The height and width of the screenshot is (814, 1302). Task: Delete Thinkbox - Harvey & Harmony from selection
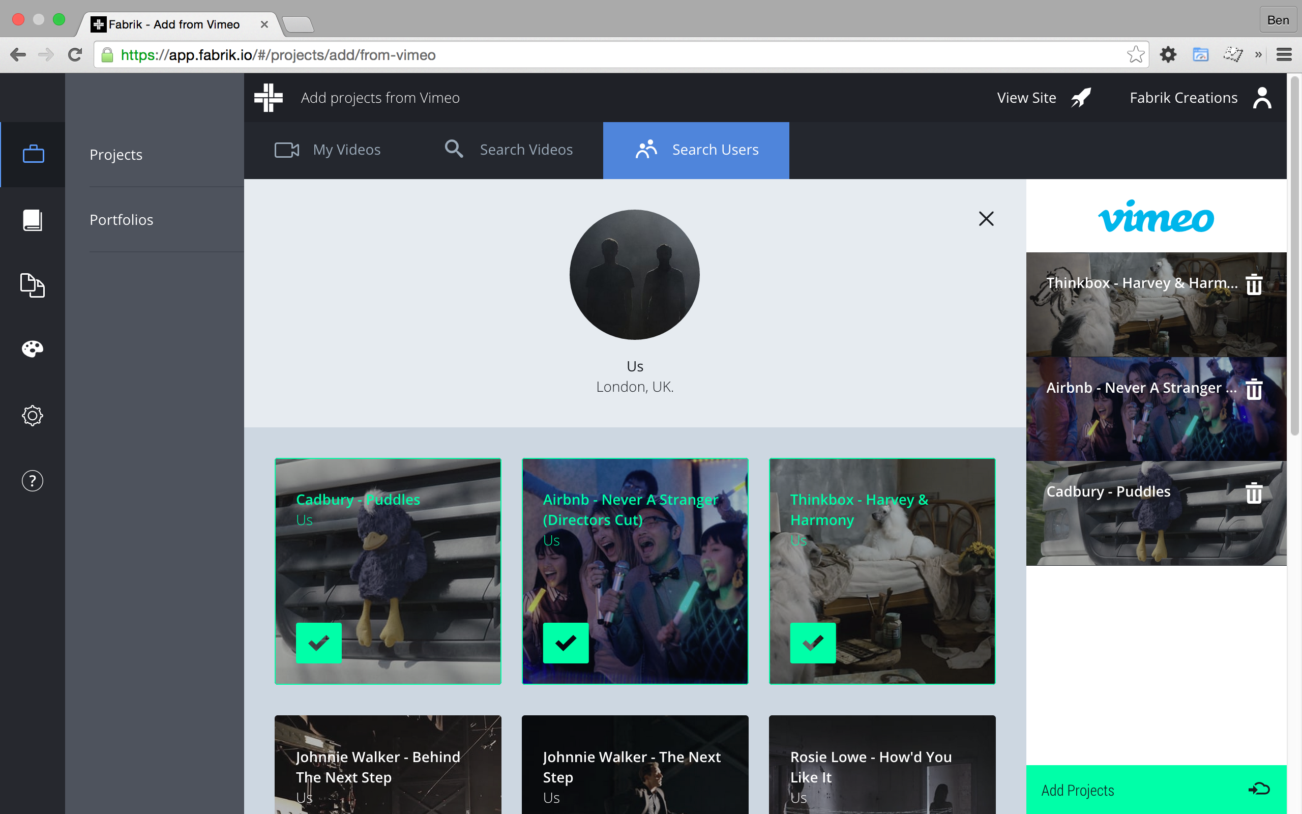point(1254,284)
